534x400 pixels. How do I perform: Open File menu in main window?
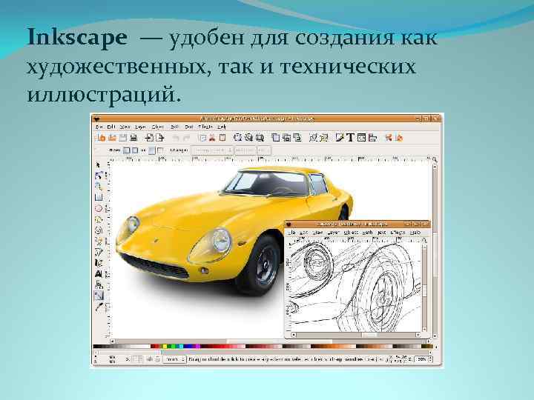click(x=99, y=127)
